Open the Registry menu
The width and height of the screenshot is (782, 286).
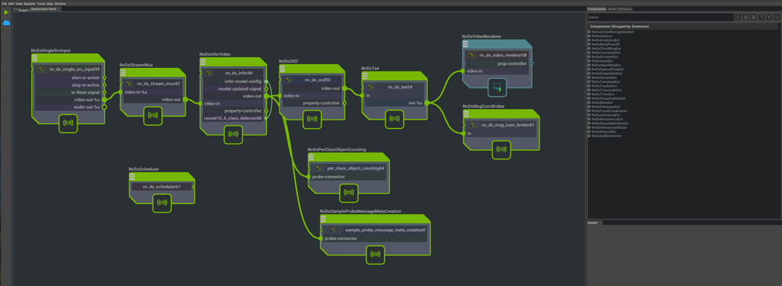30,3
